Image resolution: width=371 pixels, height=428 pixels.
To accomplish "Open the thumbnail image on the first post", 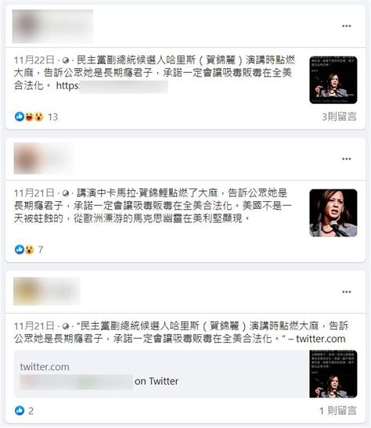I will [333, 80].
